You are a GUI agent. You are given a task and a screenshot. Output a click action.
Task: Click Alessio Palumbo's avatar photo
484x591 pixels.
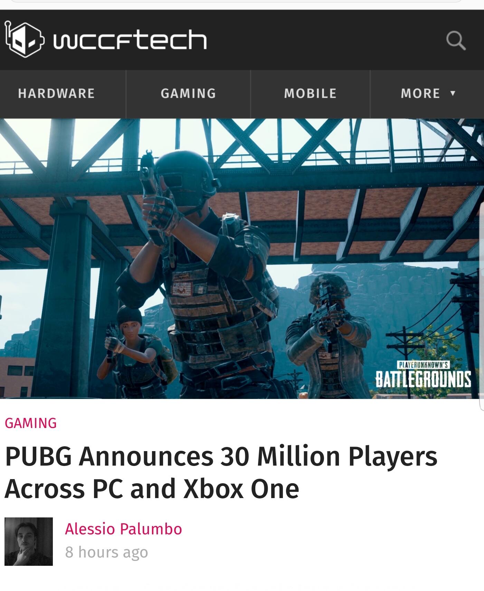pyautogui.click(x=29, y=541)
